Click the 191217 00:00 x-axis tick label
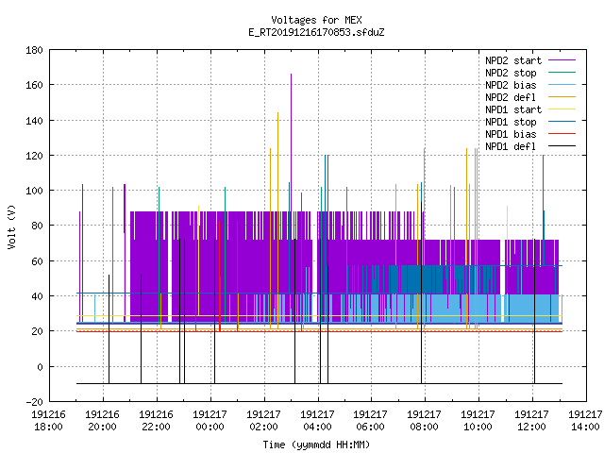 point(210,421)
